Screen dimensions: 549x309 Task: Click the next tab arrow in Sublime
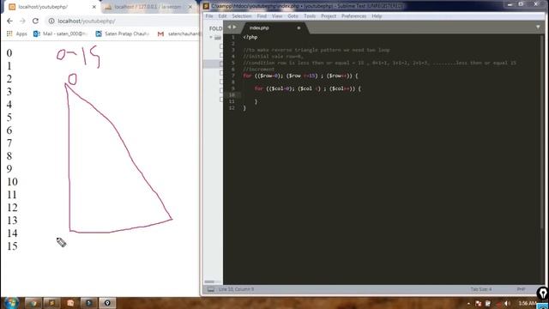click(x=234, y=27)
